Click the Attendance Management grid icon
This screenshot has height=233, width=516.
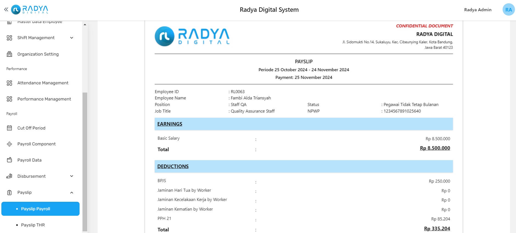[x=9, y=83]
